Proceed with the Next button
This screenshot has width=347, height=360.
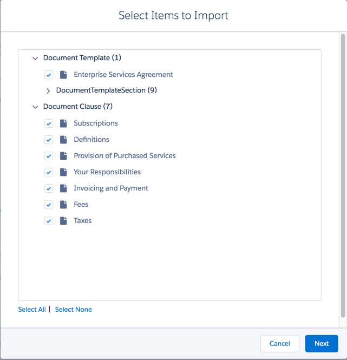322,343
